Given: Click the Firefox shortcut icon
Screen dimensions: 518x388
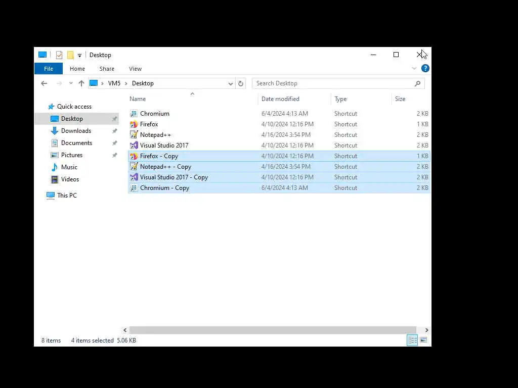Looking at the screenshot, I should point(134,124).
